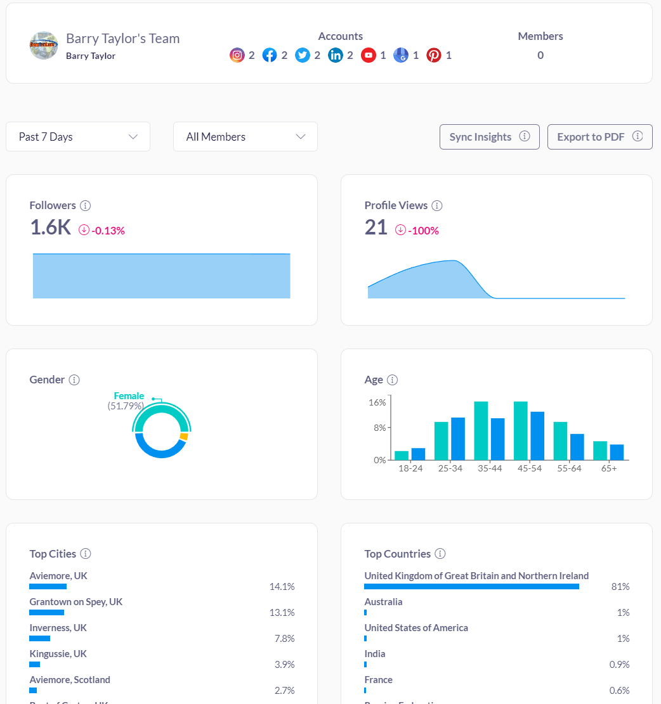
Task: Open the Past 7 Days dropdown
Action: [x=78, y=137]
